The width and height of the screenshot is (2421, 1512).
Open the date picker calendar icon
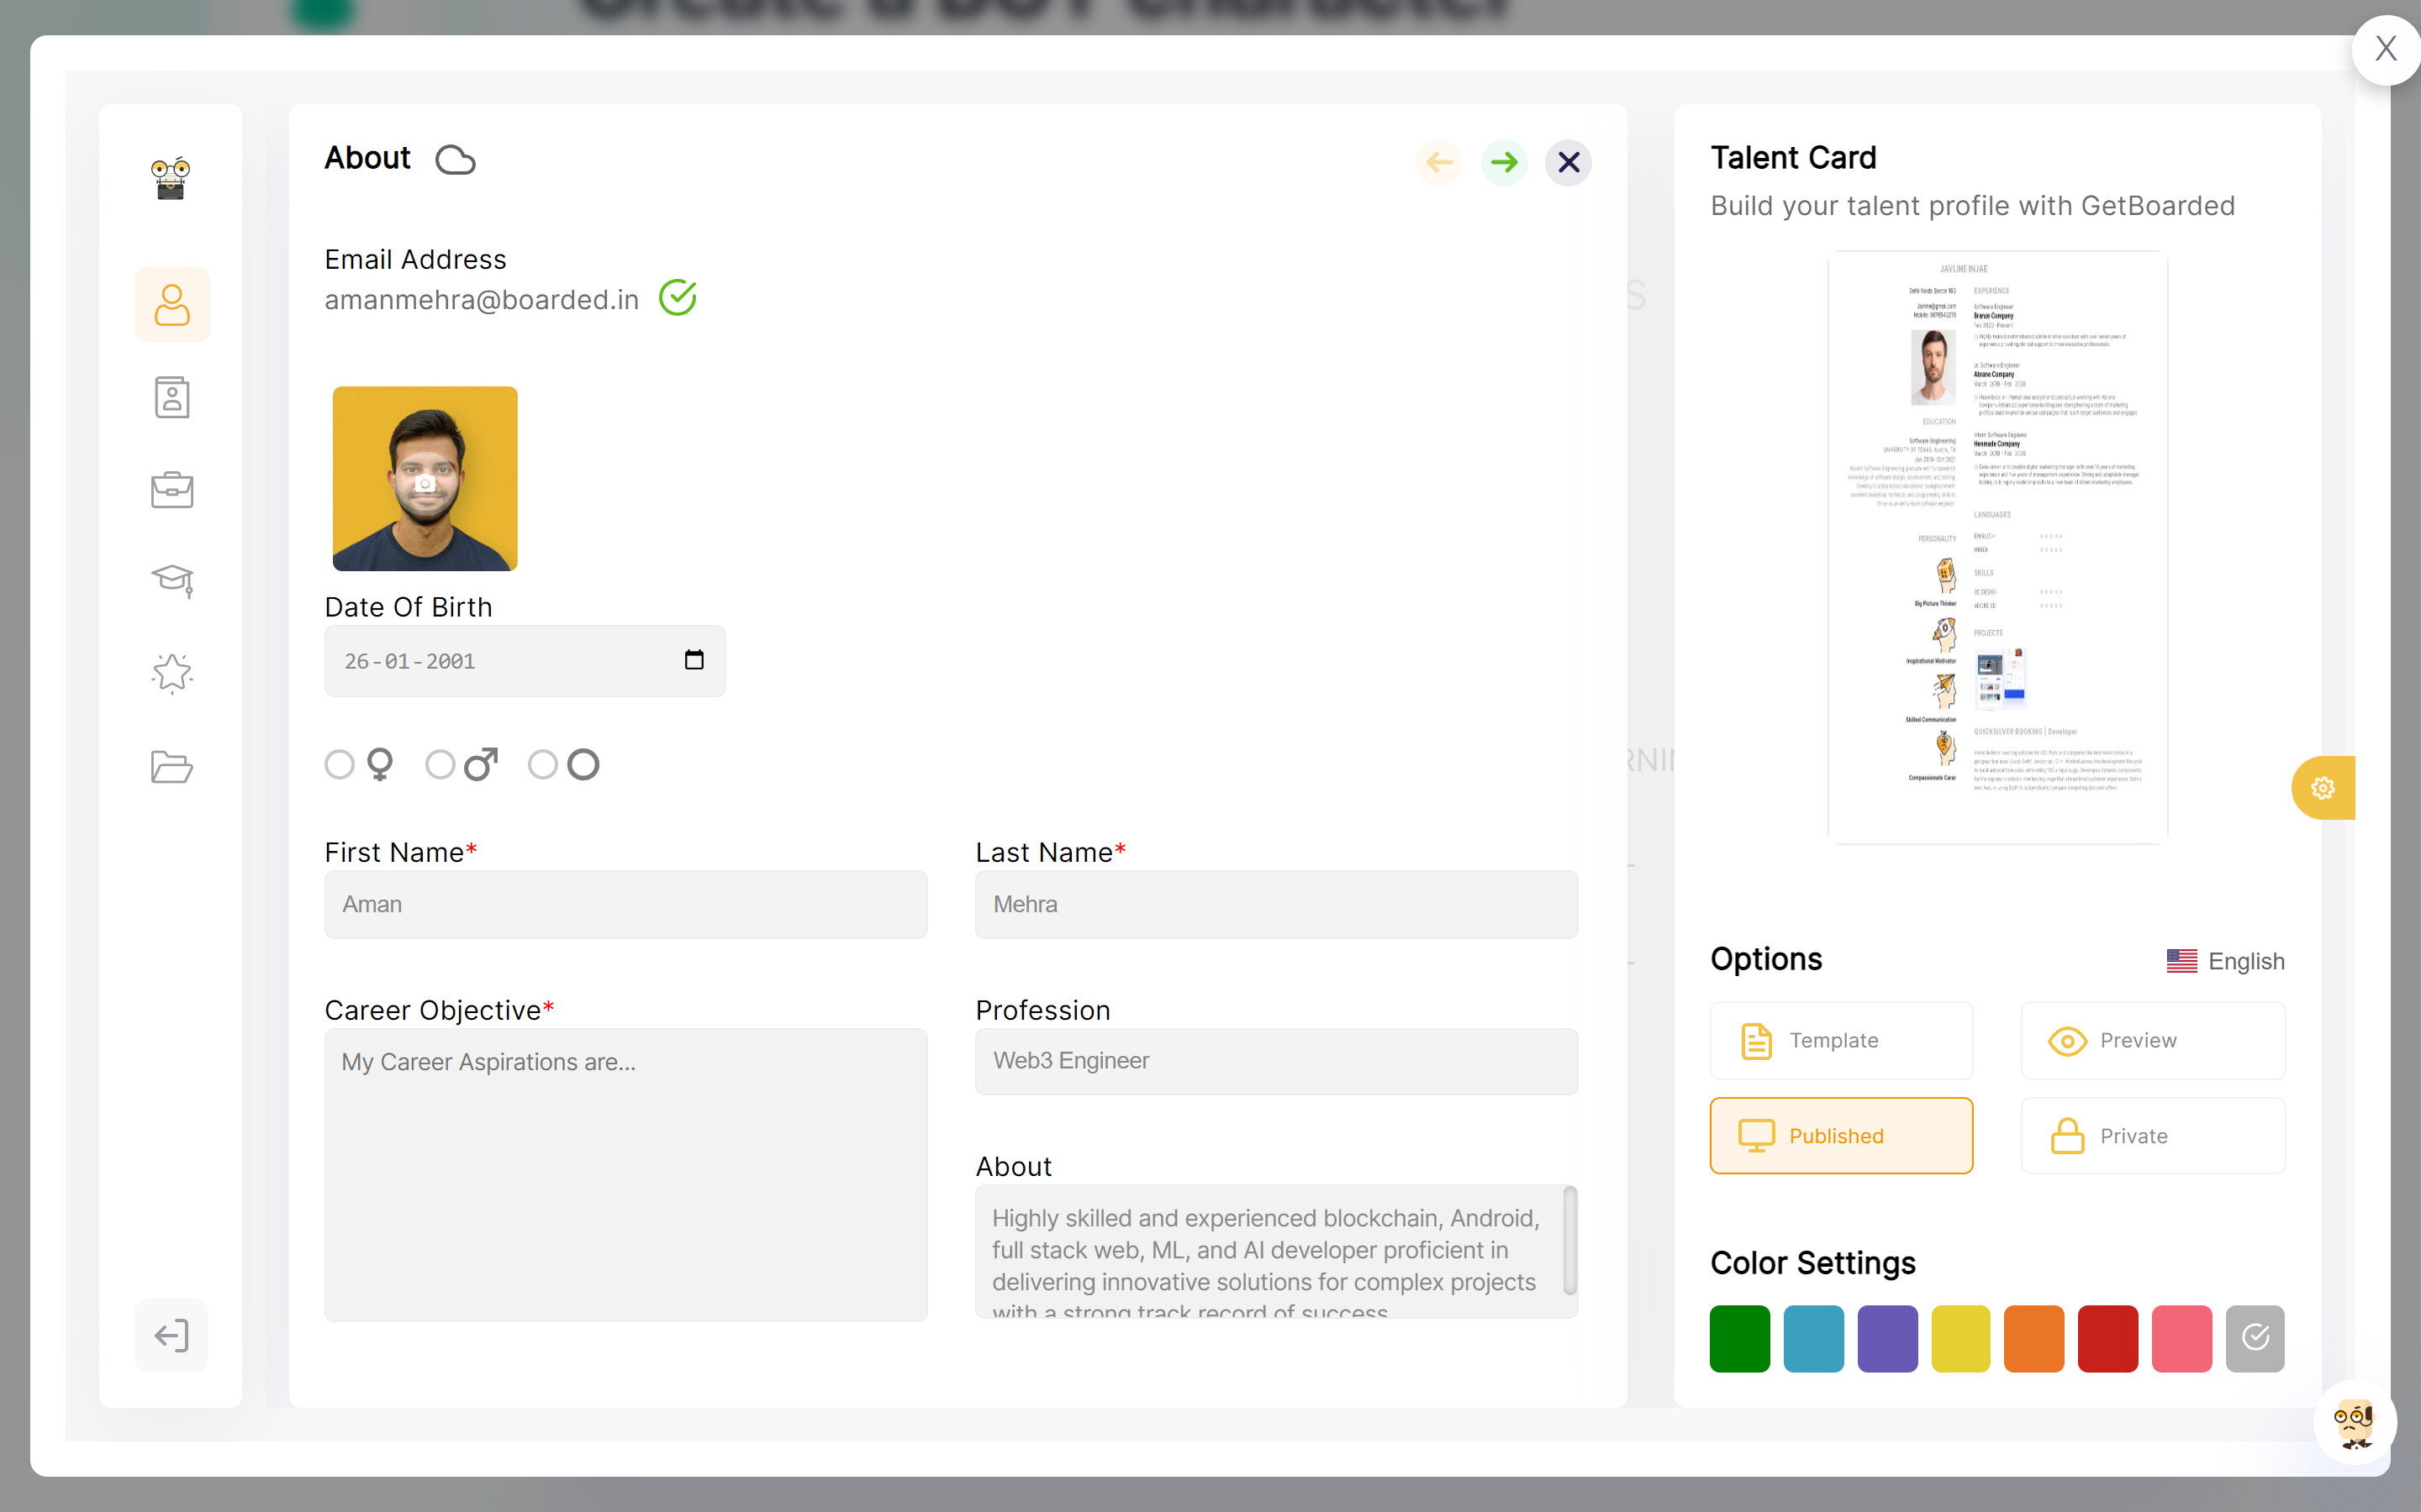[x=694, y=660]
